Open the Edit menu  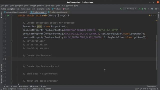click(7, 5)
